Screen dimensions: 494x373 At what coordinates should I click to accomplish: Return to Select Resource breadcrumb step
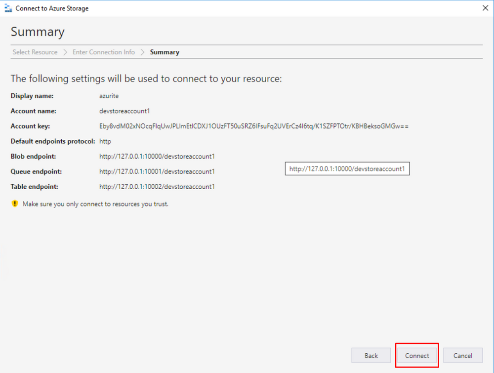35,52
